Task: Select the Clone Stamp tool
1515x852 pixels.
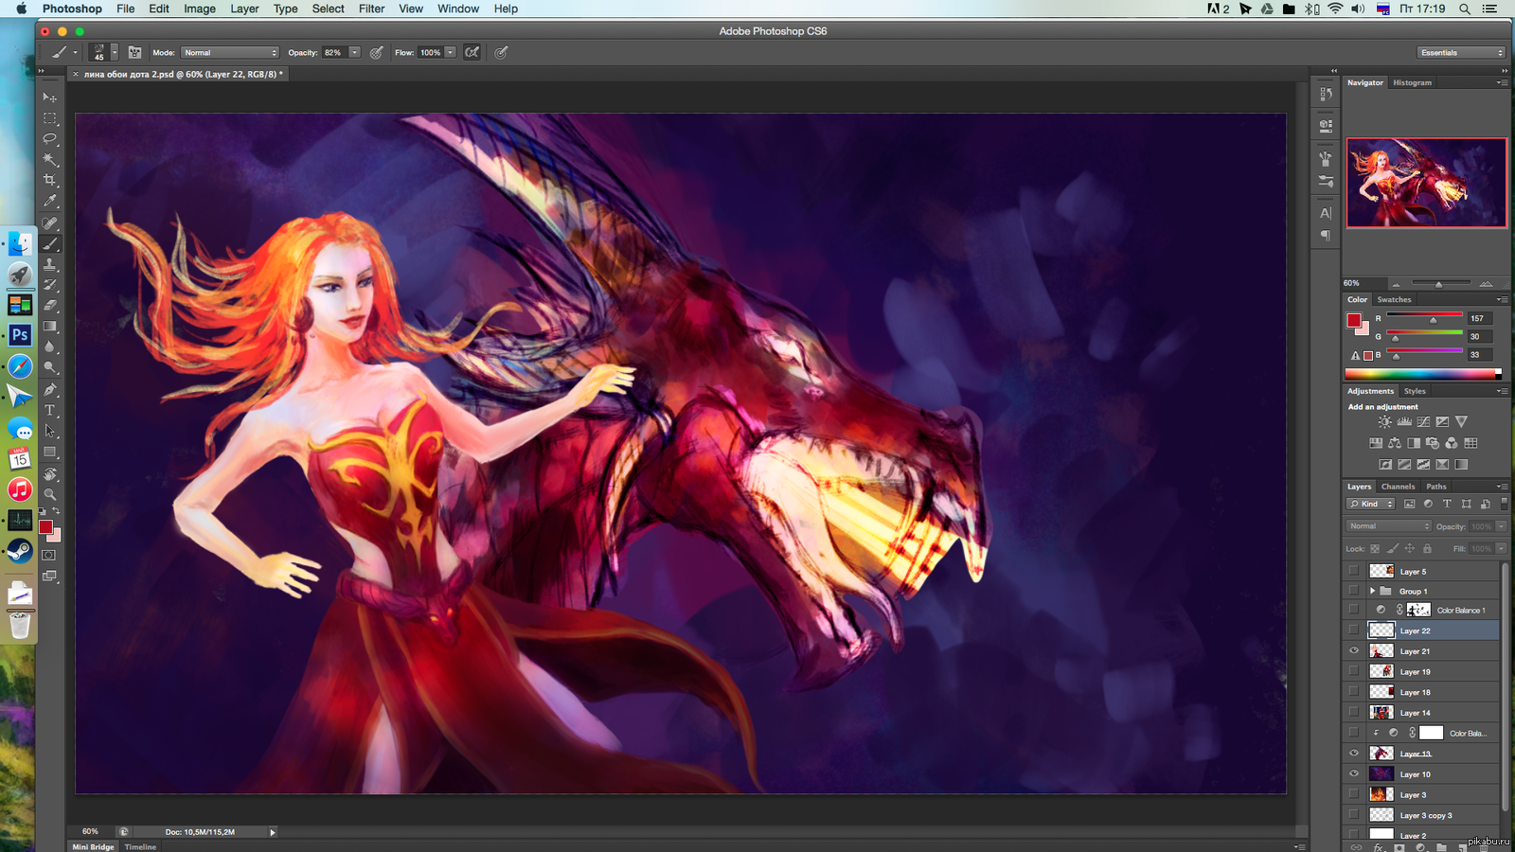Action: (50, 265)
